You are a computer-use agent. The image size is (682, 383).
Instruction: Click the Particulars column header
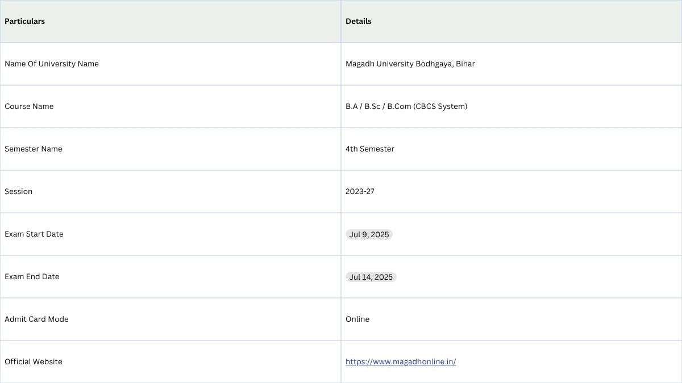(x=170, y=21)
